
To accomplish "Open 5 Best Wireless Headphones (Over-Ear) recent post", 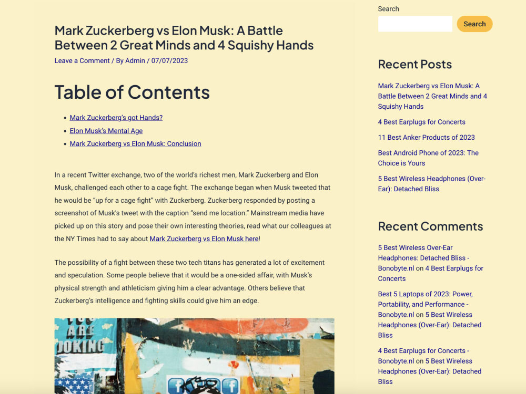I will (432, 183).
